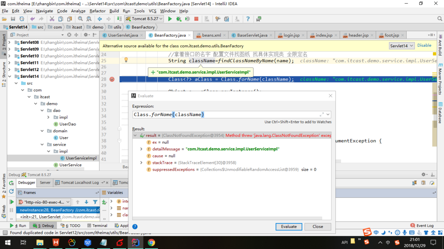Open Settings wrench icon
This screenshot has width=444, height=249.
click(218, 19)
